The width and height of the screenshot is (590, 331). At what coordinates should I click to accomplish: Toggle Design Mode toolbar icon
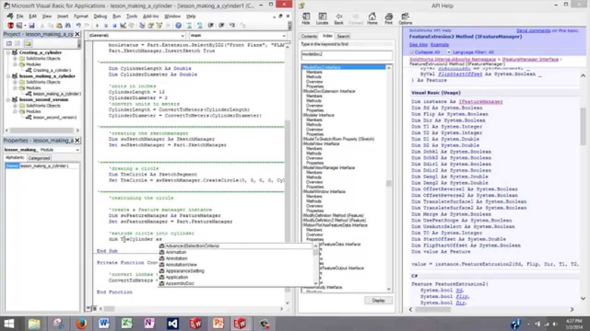pos(123,25)
